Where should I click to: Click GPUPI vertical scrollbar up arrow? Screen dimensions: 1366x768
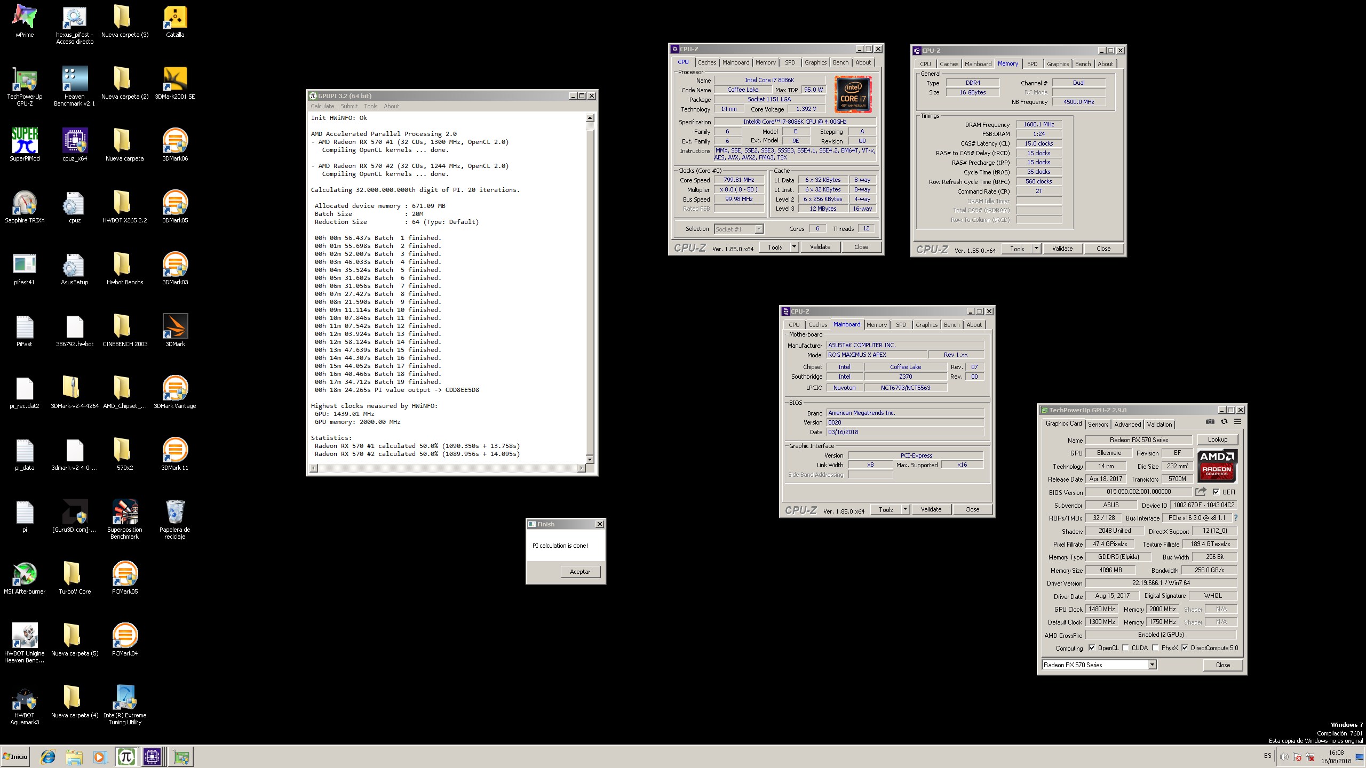(590, 118)
